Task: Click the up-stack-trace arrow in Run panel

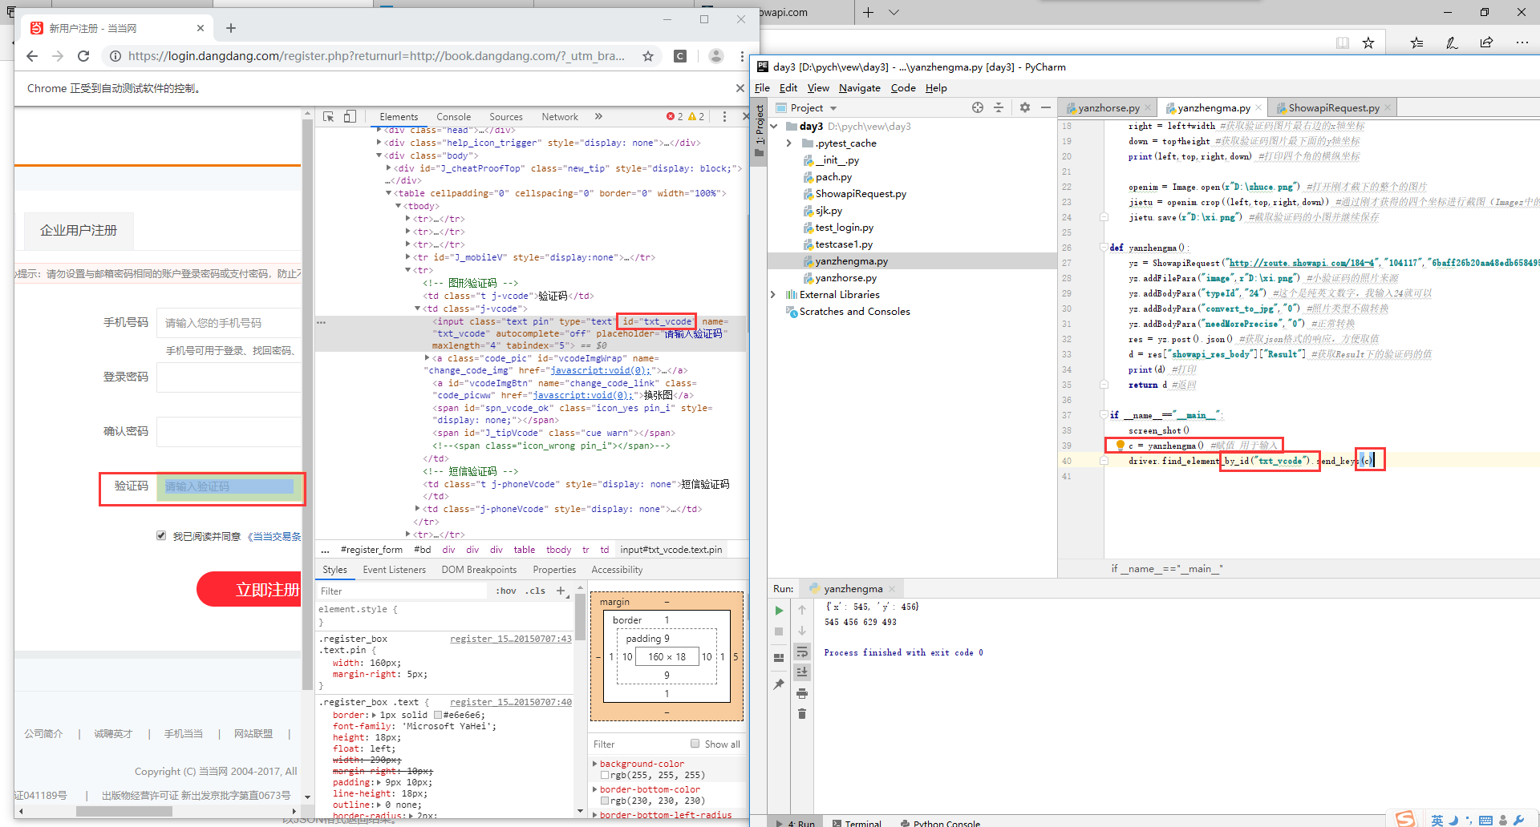Action: click(802, 610)
